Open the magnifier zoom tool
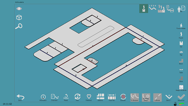Screen dimensions: 188x106 (19, 26)
